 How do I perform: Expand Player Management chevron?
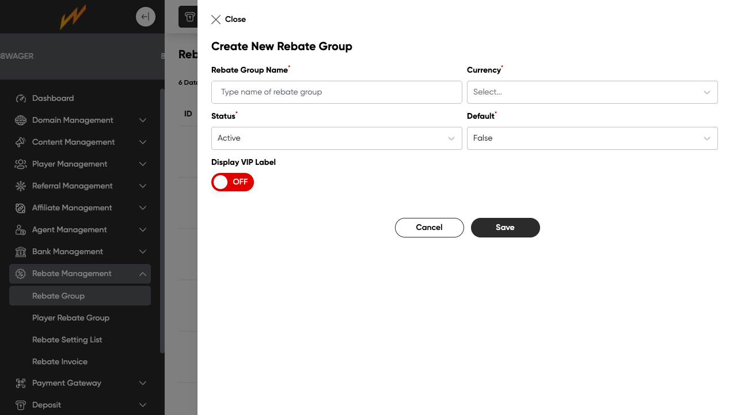point(143,164)
